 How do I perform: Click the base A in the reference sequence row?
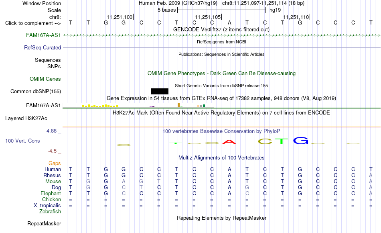pyautogui.click(x=229, y=22)
